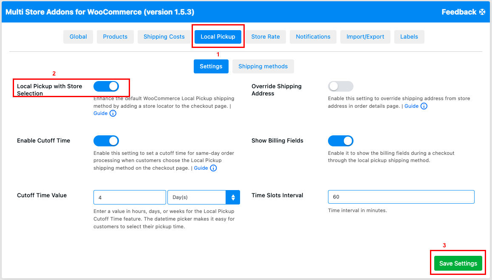The image size is (492, 280).
Task: Click the 'Time interval in minutes.' text
Action: 357,210
